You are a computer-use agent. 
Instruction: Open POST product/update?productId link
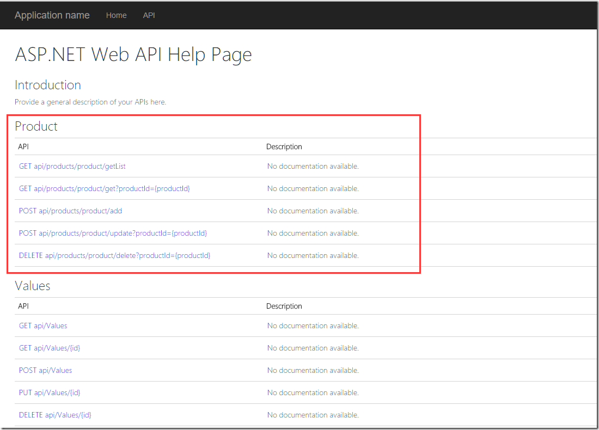pos(113,234)
